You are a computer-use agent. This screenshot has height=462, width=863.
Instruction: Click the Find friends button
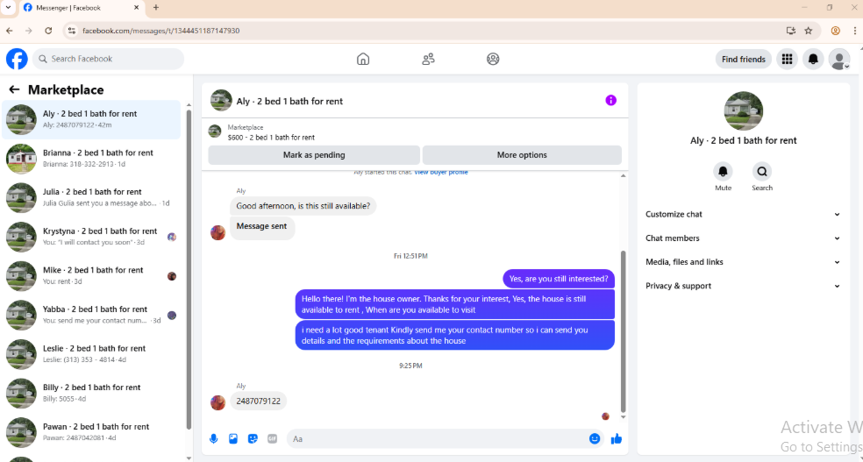pyautogui.click(x=744, y=59)
